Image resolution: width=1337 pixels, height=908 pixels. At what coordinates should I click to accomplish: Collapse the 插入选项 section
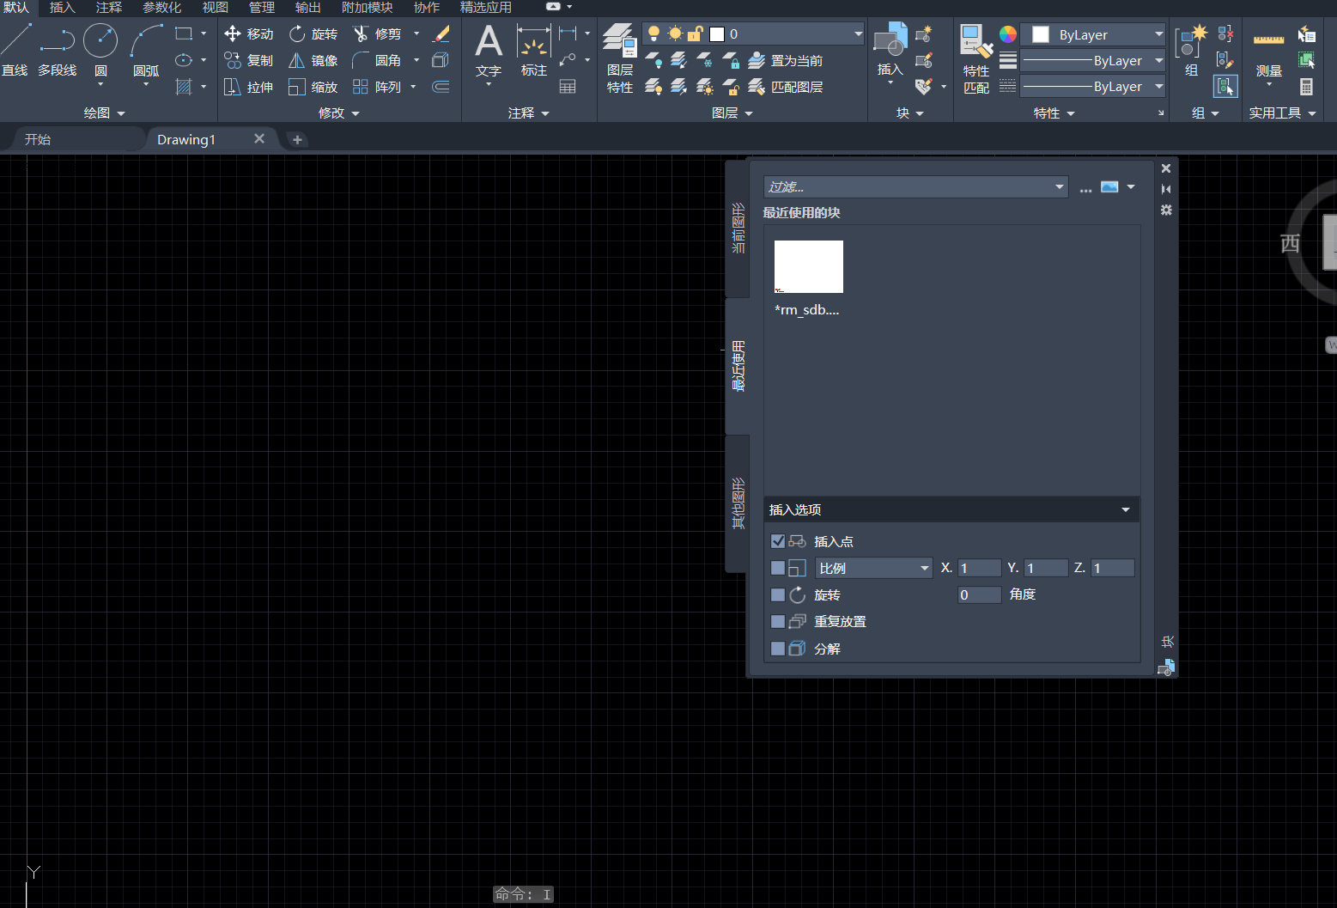pyautogui.click(x=1125, y=510)
